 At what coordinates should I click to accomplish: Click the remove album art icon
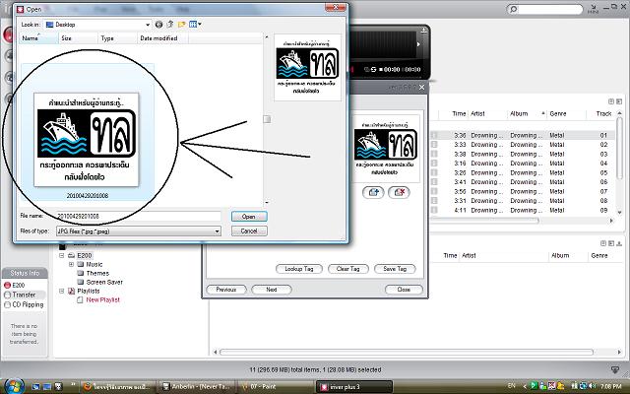pos(399,192)
